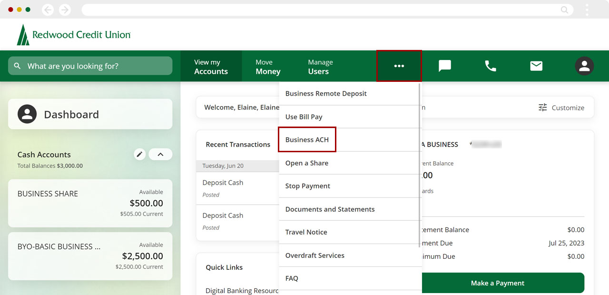Open the FAQ menu entry
Screen dimensions: 609x295
[349, 278]
